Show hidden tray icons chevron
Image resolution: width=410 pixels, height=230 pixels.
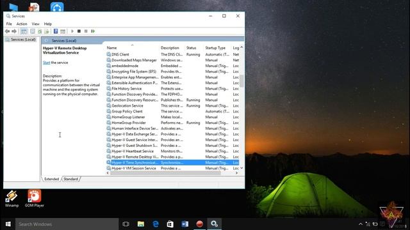pos(361,224)
